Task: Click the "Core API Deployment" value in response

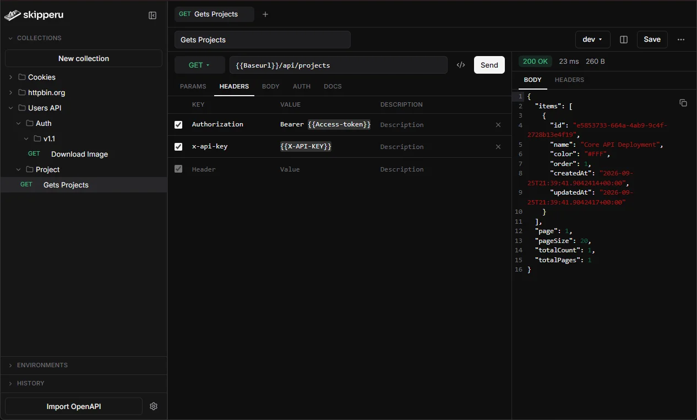Action: tap(620, 145)
